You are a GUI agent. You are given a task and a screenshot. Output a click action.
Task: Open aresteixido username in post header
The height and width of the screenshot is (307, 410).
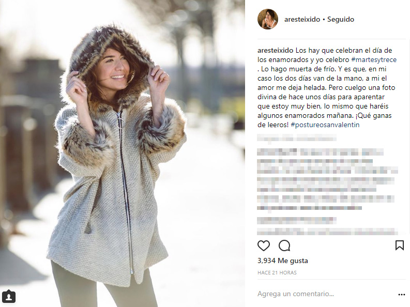[x=302, y=19]
